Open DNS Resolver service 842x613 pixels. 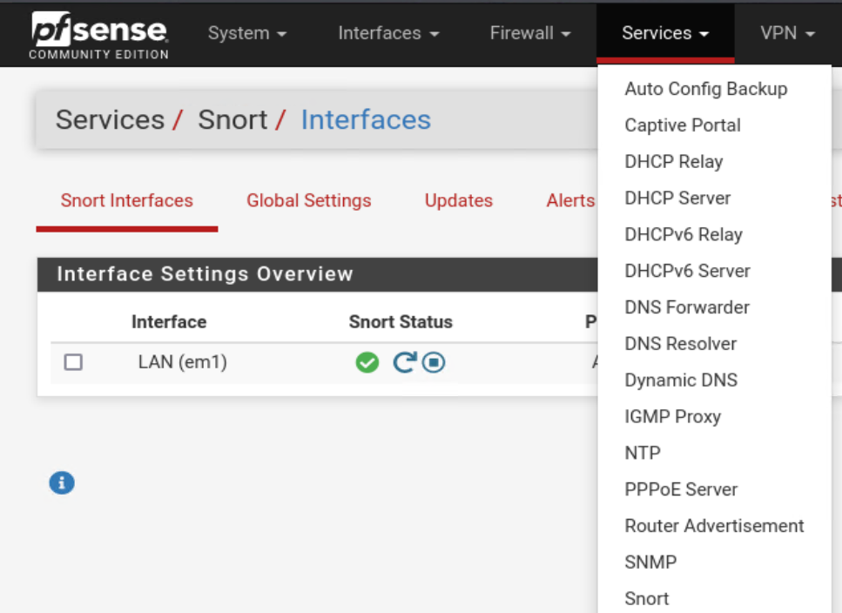[x=680, y=344]
